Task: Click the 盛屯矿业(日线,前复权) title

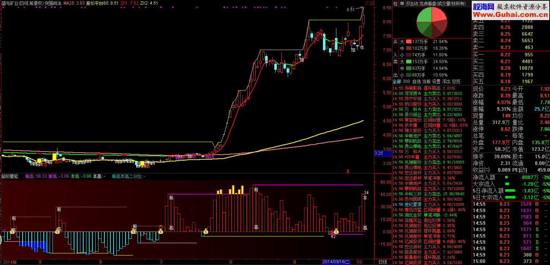Action: 22,3
